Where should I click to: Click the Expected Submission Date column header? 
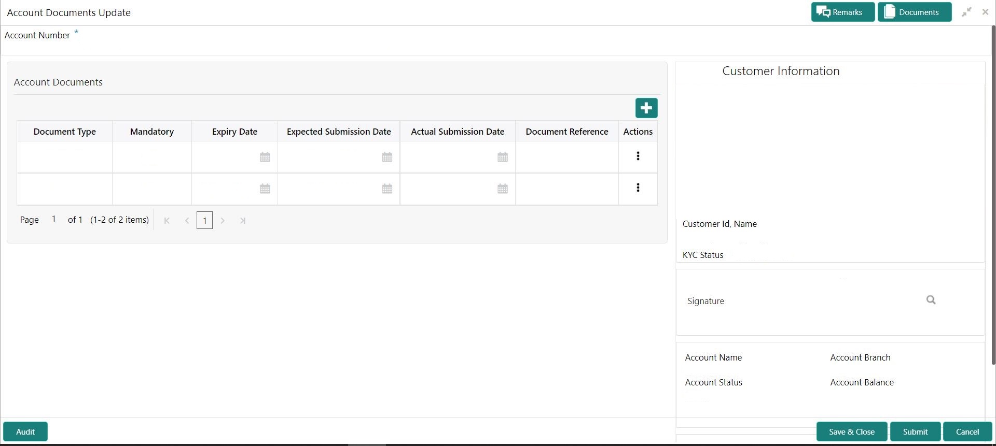(339, 132)
